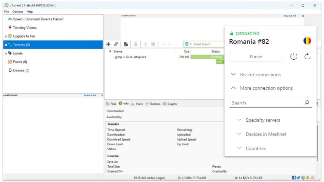
Task: Click Report Ad link in sidebar ad
Action: pyautogui.click(x=90, y=95)
